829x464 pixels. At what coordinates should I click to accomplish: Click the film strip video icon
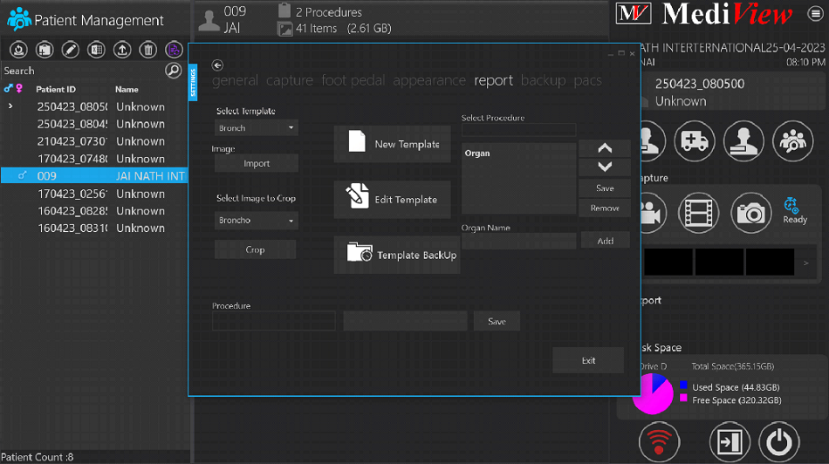coord(698,213)
